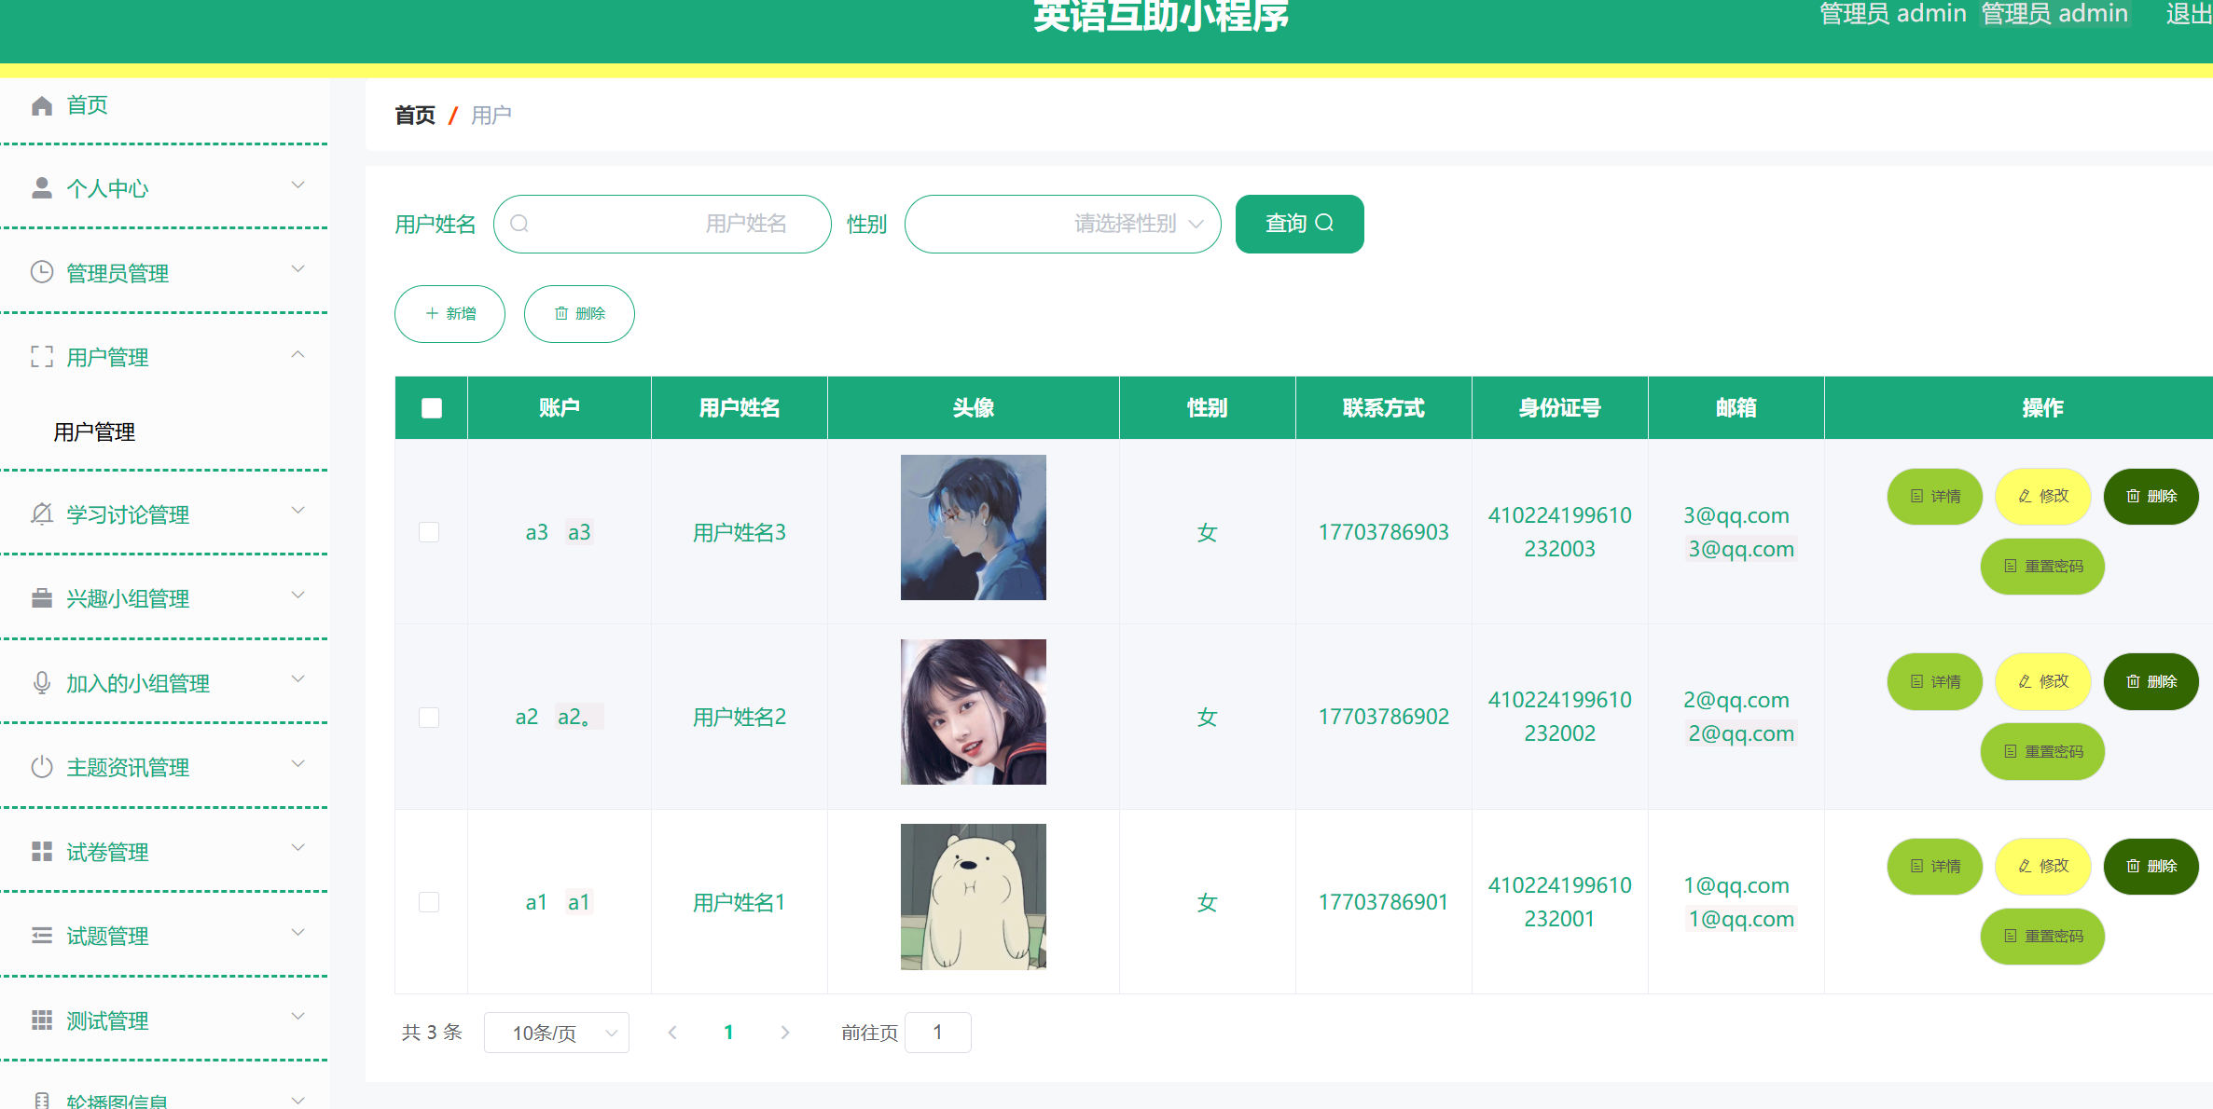
Task: Click the clock icon for 管理员管理
Action: [x=41, y=272]
